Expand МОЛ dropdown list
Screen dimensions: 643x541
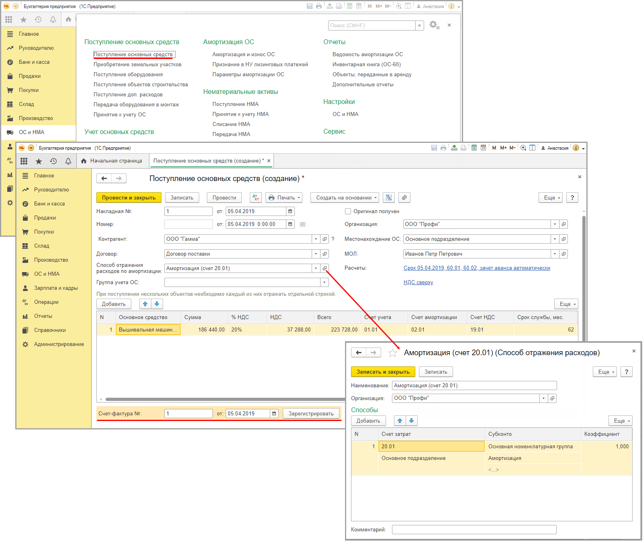click(555, 254)
